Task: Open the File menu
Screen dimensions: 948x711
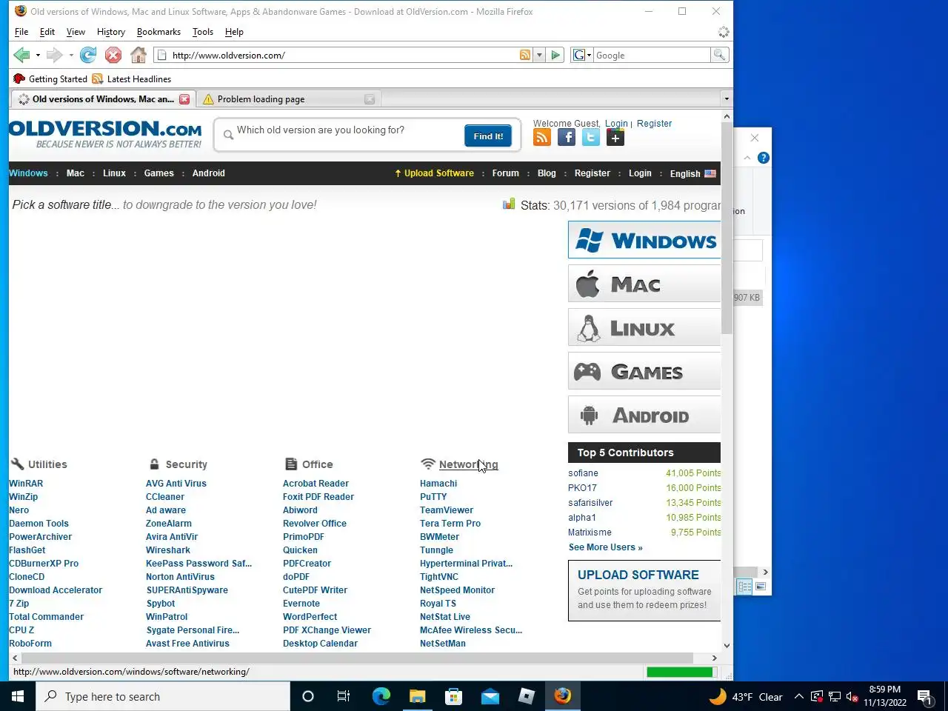Action: point(21,32)
